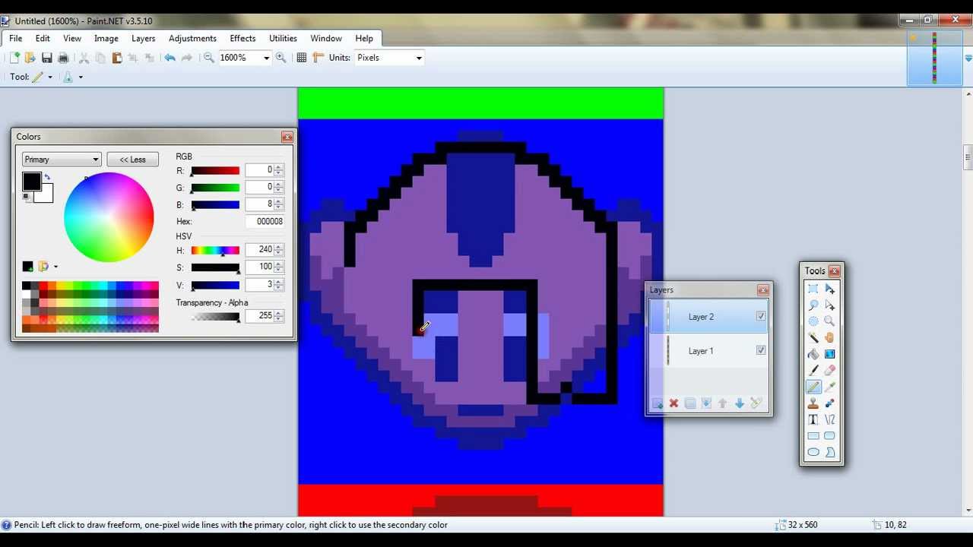The height and width of the screenshot is (547, 973).
Task: Toggle Layer 2 visibility checkbox
Action: (761, 316)
